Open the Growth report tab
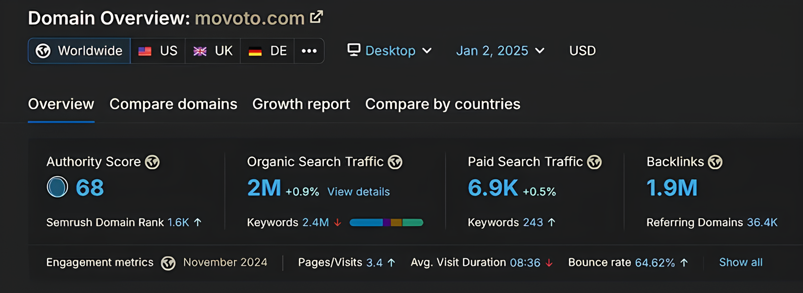 (301, 104)
